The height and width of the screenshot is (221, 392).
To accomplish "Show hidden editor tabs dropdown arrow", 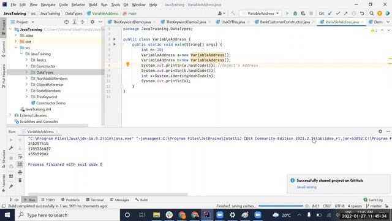I will 388,22.
